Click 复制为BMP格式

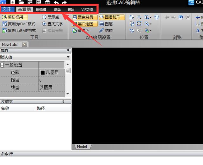tap(19, 31)
